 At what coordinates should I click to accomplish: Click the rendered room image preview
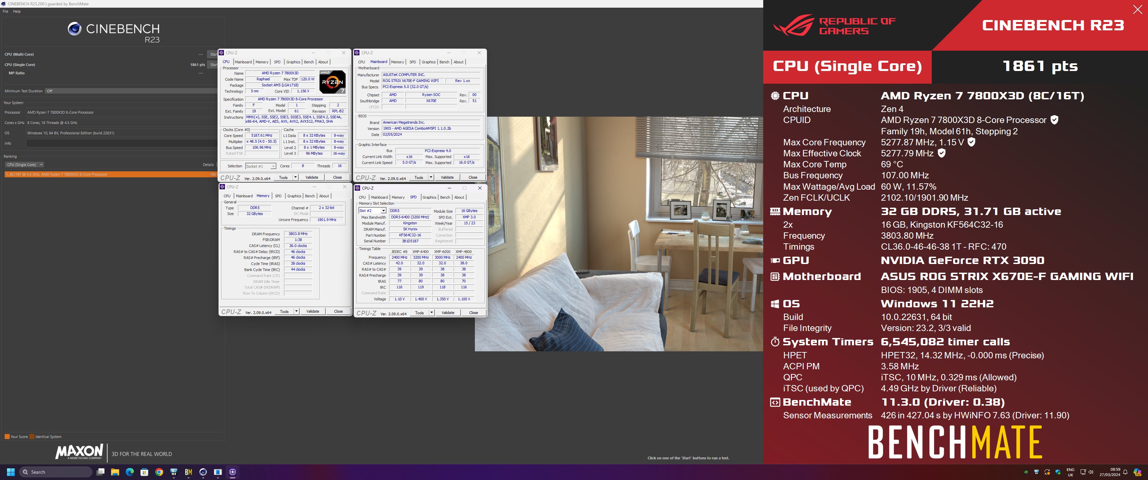coord(619,234)
